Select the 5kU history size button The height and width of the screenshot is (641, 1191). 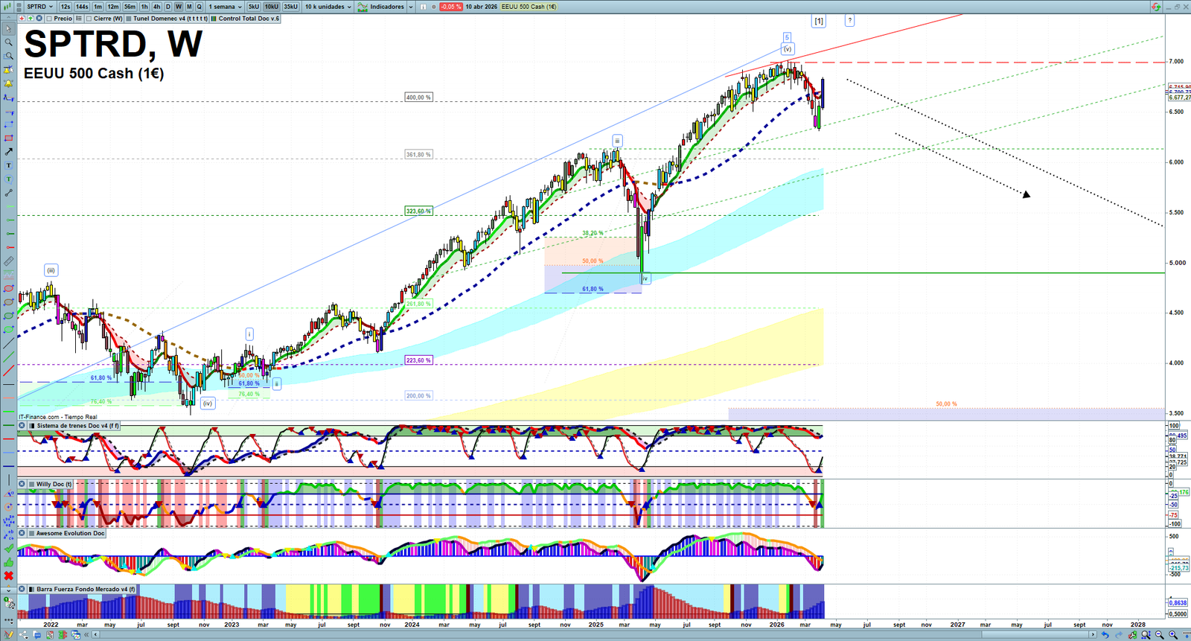click(253, 7)
